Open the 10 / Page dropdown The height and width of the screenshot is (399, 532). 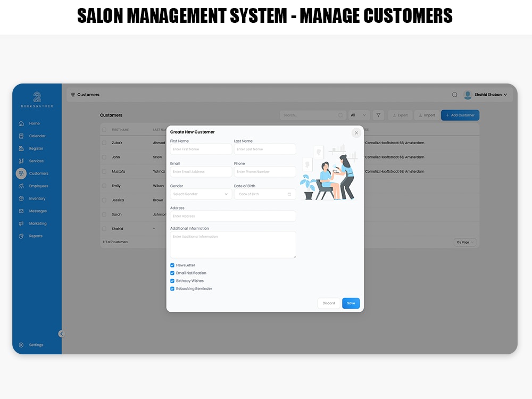click(465, 242)
